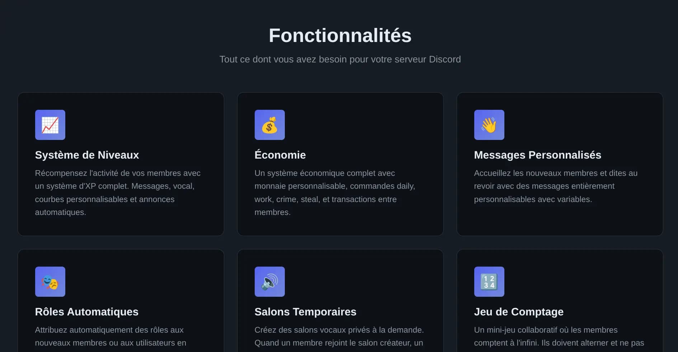Click the Messages Personnalisés description text
This screenshot has width=678, height=352.
click(x=555, y=186)
